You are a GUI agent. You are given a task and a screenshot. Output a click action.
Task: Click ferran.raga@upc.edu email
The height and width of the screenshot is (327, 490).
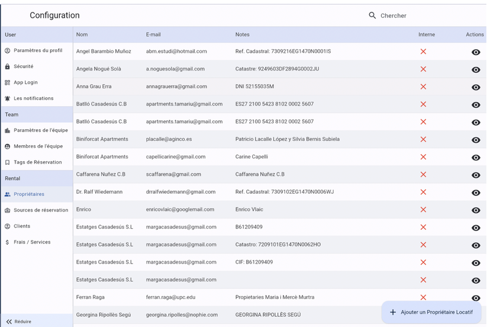point(170,297)
